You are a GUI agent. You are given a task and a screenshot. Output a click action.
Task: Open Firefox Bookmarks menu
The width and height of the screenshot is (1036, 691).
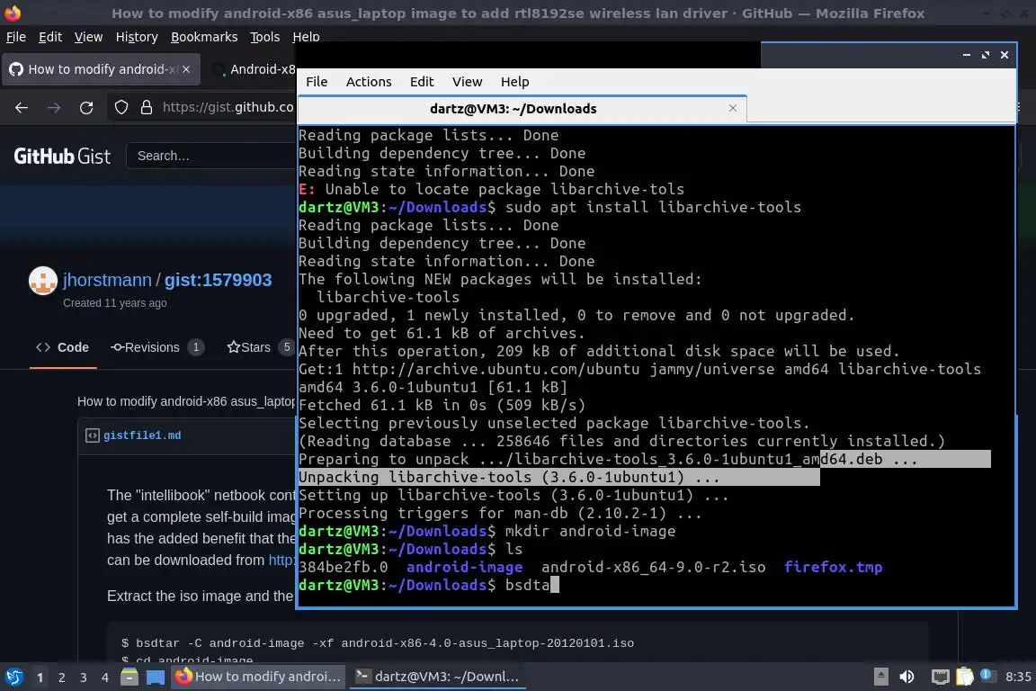point(204,37)
